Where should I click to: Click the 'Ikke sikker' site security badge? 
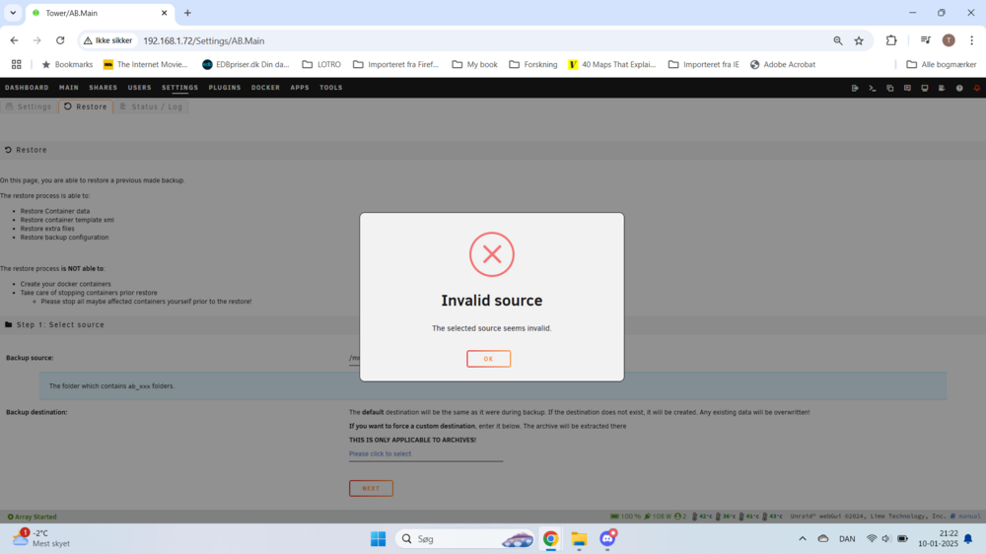(x=108, y=40)
